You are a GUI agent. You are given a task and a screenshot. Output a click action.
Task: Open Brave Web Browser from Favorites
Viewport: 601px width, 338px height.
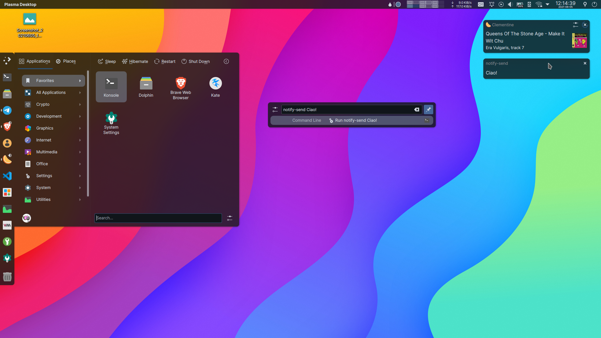pos(181,88)
